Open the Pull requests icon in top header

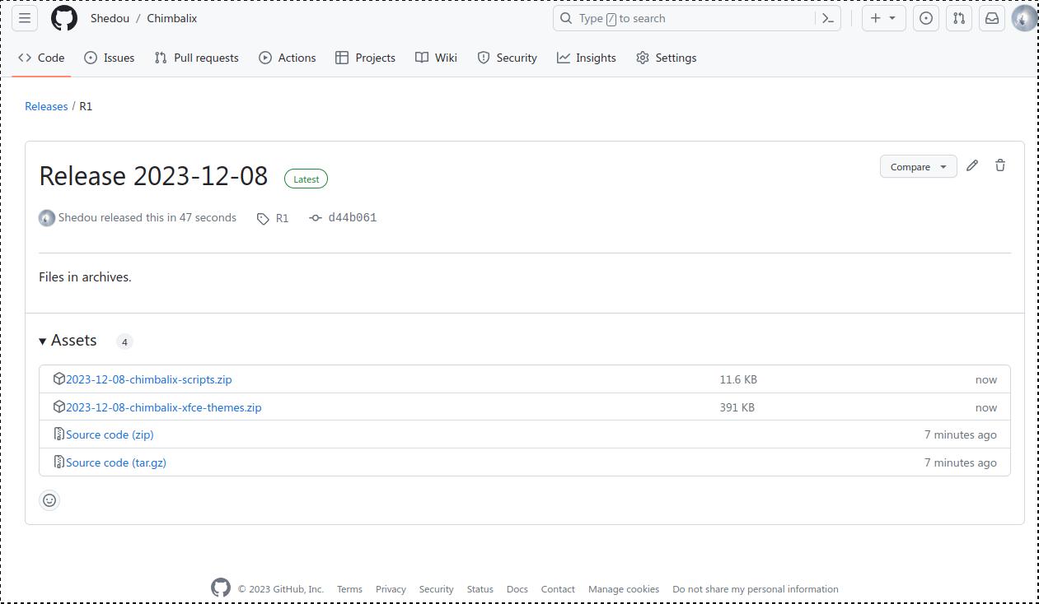click(959, 18)
